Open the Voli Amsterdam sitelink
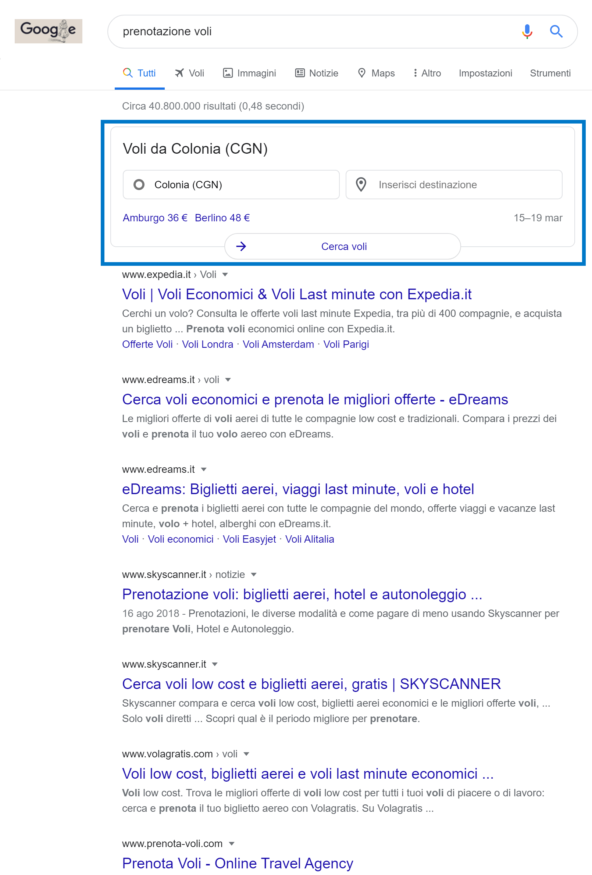The image size is (592, 875). [x=278, y=344]
